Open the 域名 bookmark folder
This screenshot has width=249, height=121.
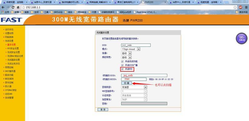coord(68,12)
